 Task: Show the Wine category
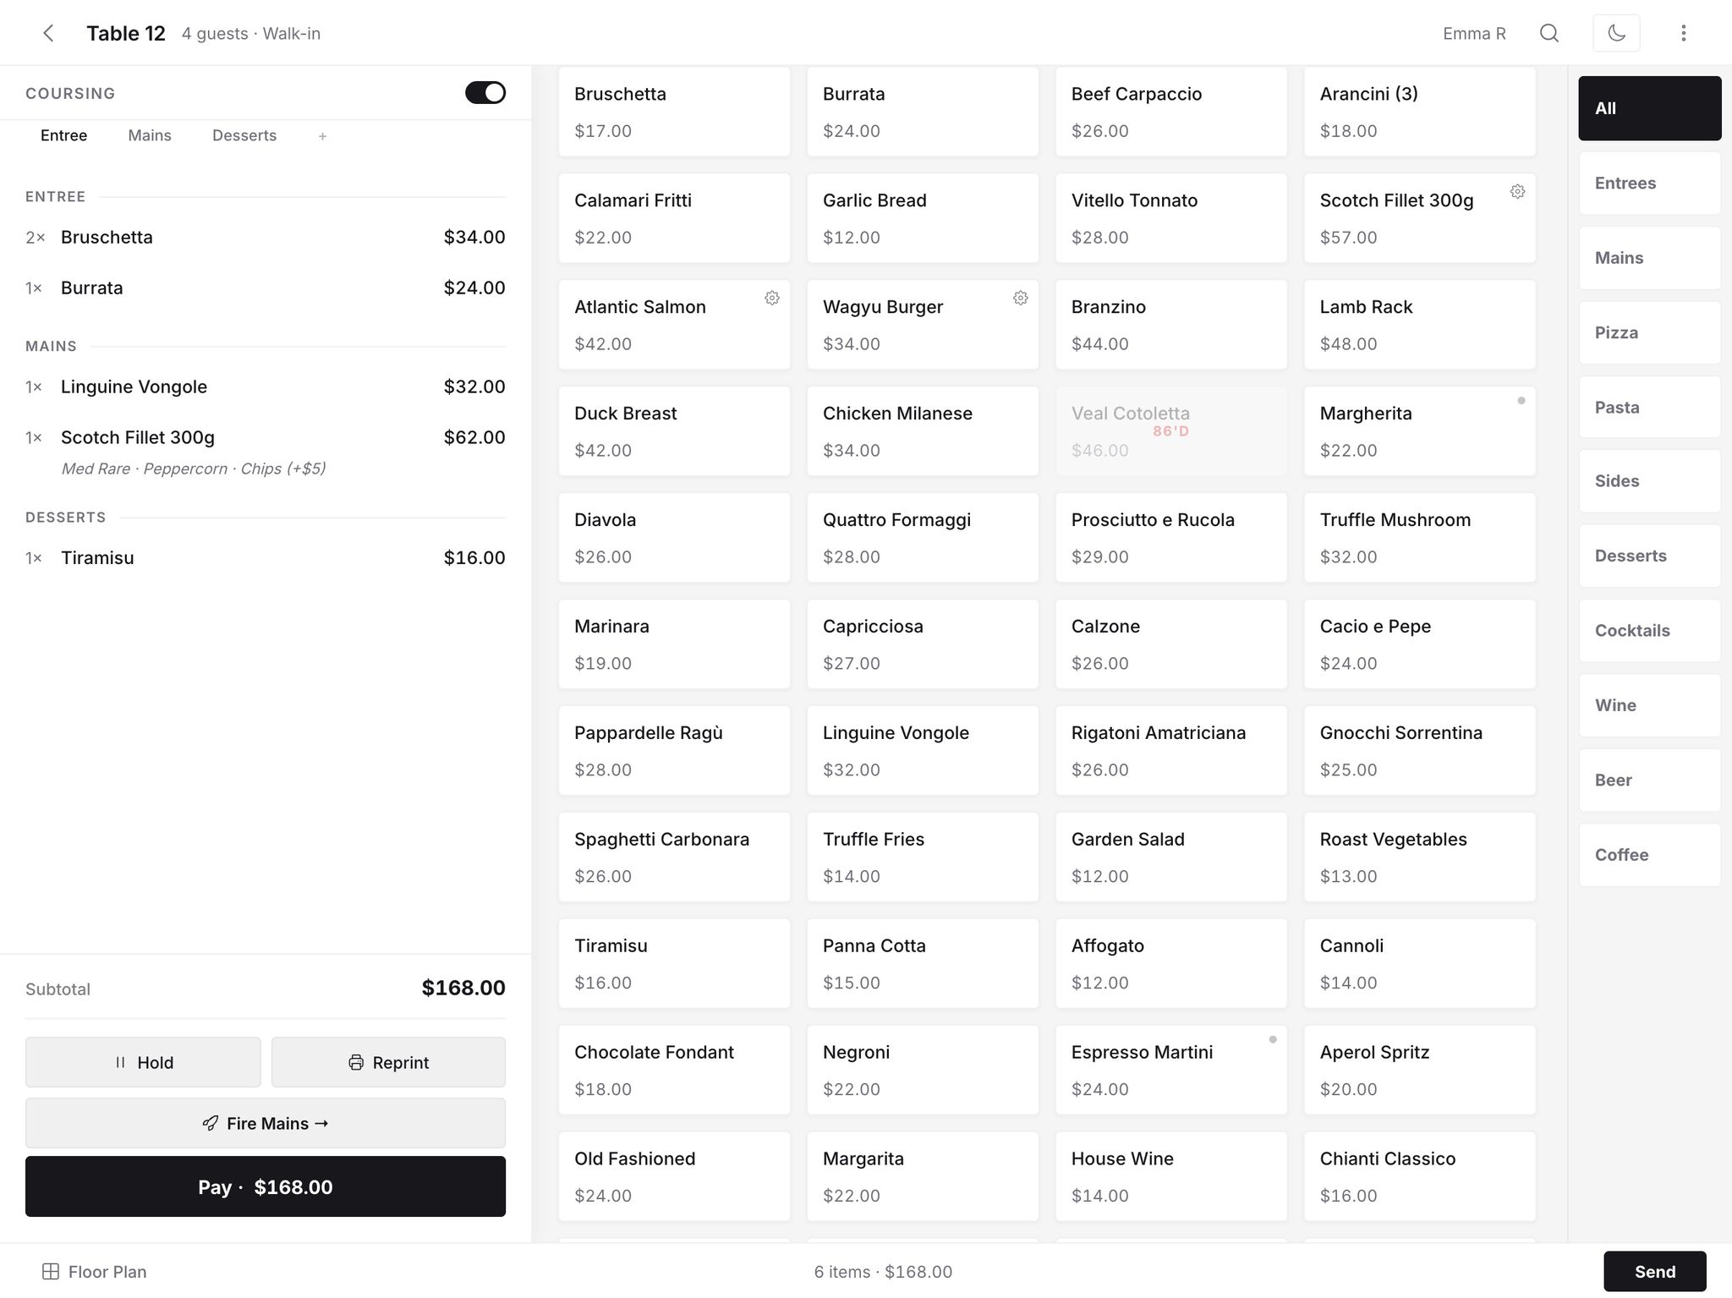(x=1649, y=705)
